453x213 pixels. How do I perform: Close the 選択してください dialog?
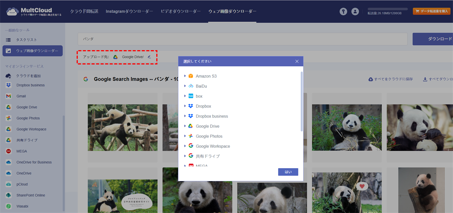pyautogui.click(x=297, y=61)
